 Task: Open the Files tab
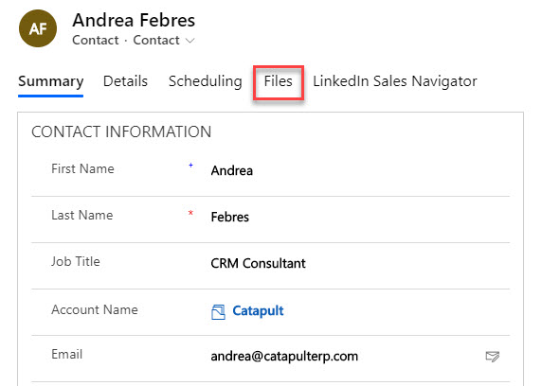click(279, 81)
